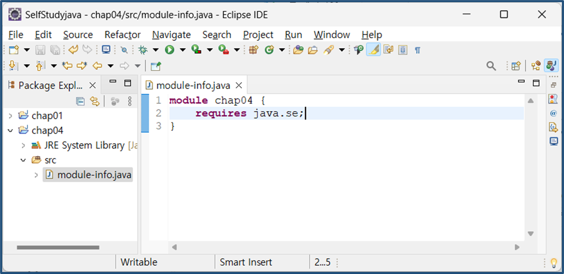Minimize the Package Explorer panel
Image resolution: width=564 pixels, height=274 pixels.
tap(113, 82)
